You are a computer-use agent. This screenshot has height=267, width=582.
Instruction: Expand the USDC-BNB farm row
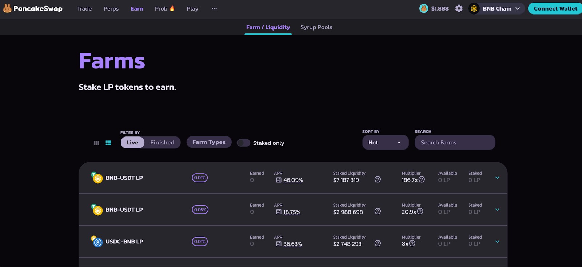tap(497, 242)
